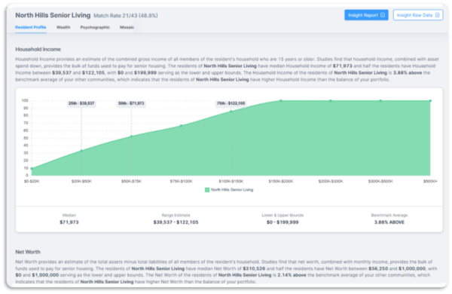
Task: Toggle North Hills Senior Living legend swatch
Action: point(207,189)
